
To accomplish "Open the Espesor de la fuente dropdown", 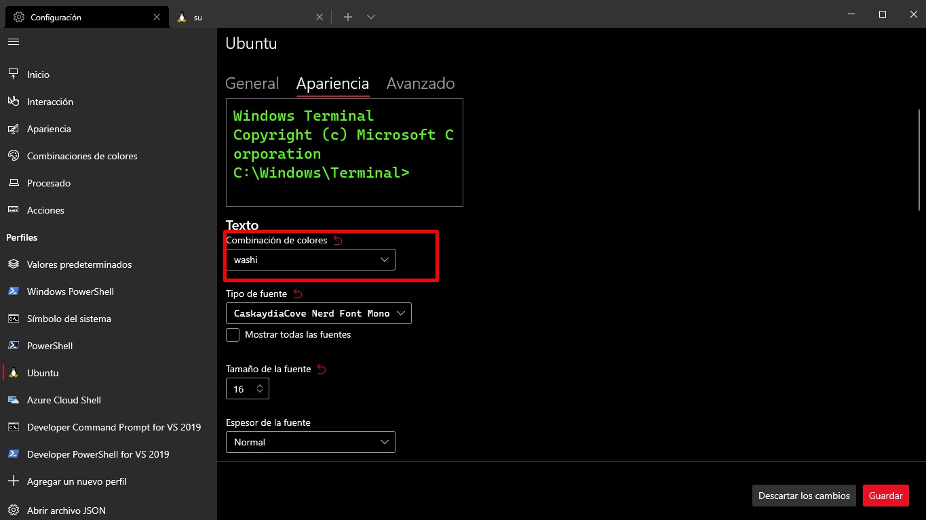I will [311, 442].
